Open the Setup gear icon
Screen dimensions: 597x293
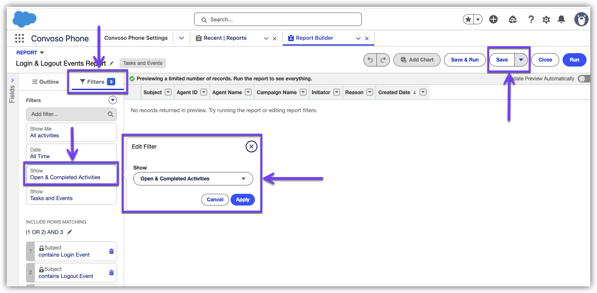[x=546, y=19]
